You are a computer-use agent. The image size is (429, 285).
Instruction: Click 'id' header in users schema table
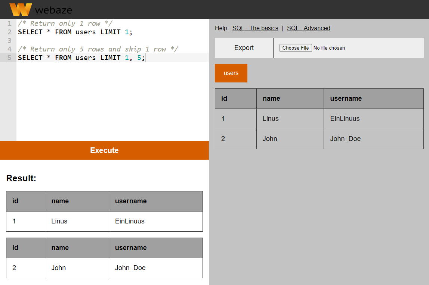click(x=236, y=98)
